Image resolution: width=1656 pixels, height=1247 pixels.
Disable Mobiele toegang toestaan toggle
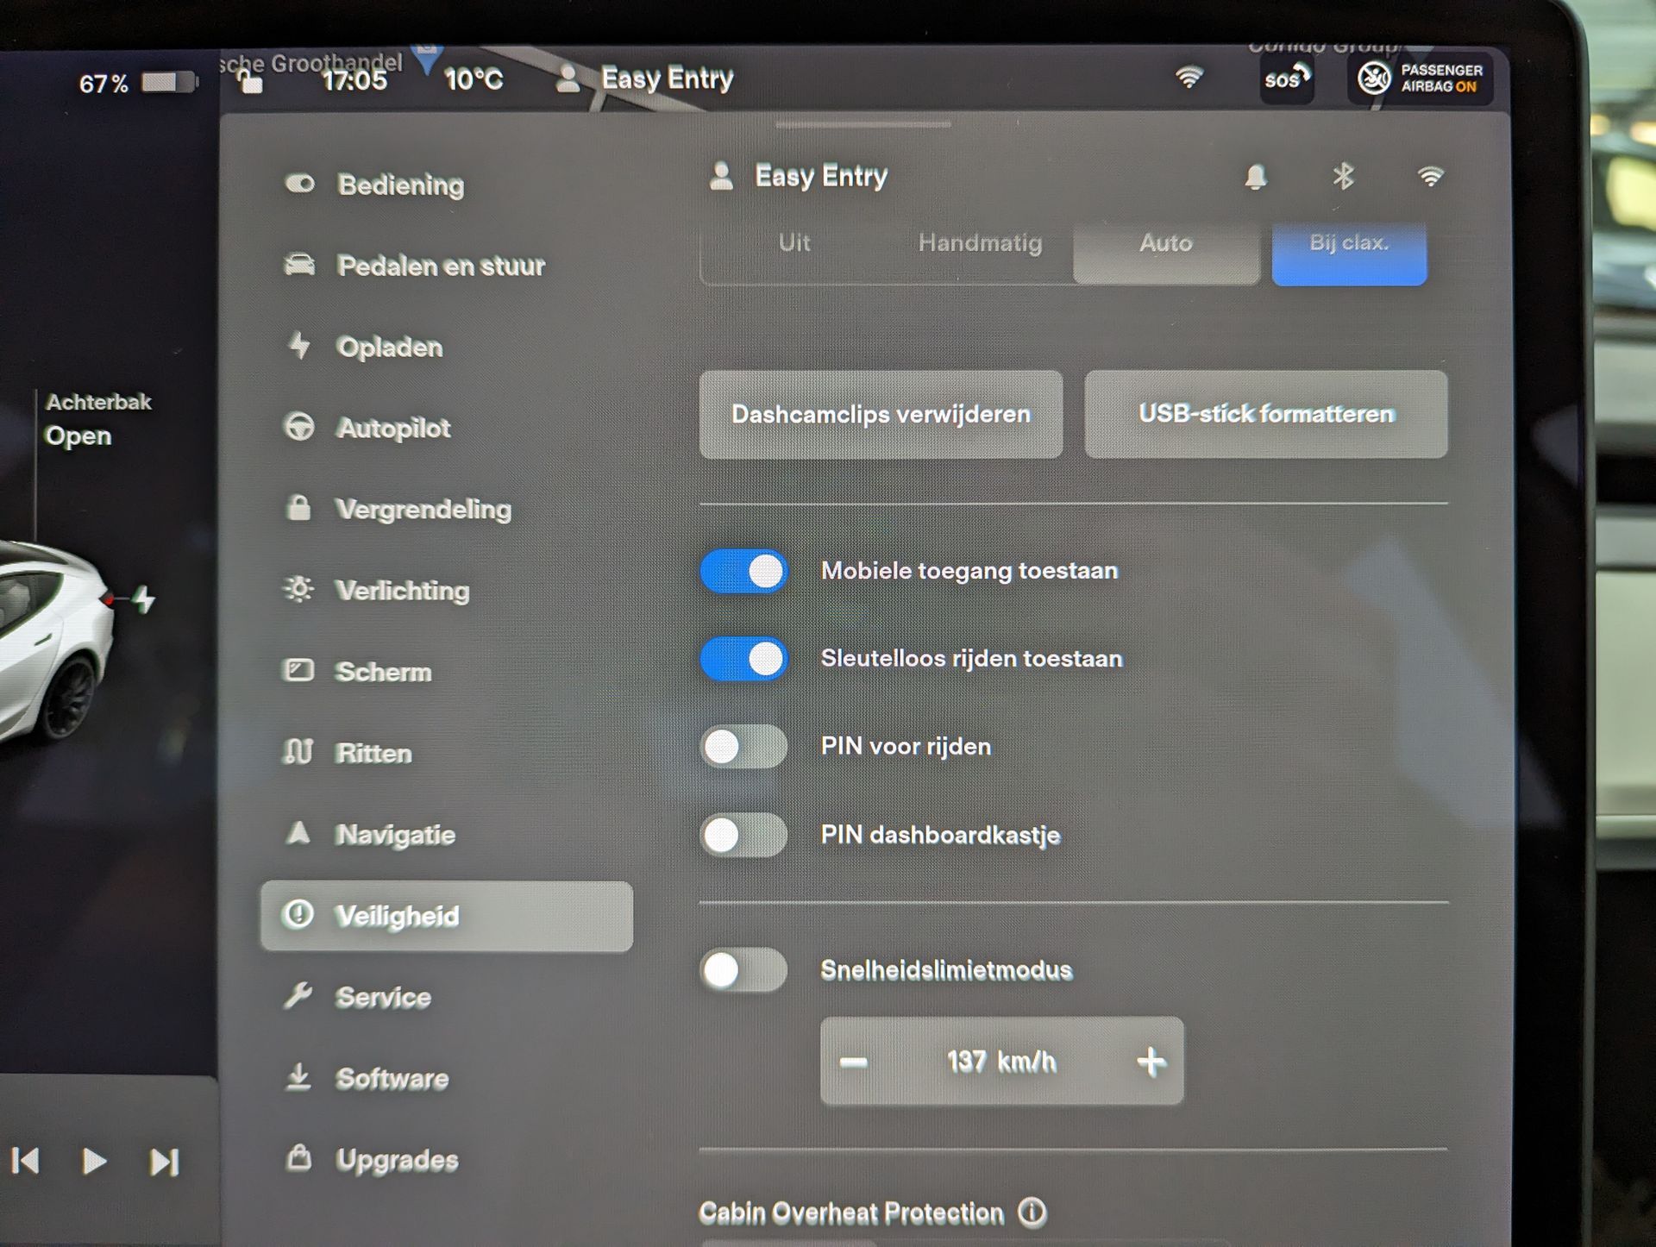pos(744,571)
